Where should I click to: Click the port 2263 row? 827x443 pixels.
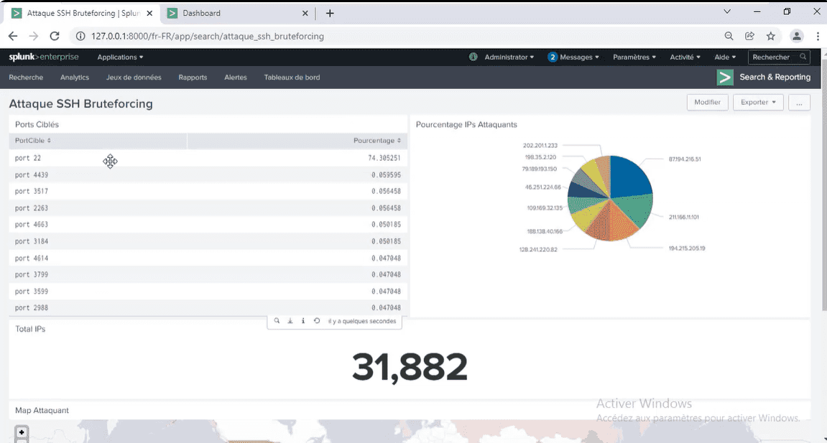[208, 208]
